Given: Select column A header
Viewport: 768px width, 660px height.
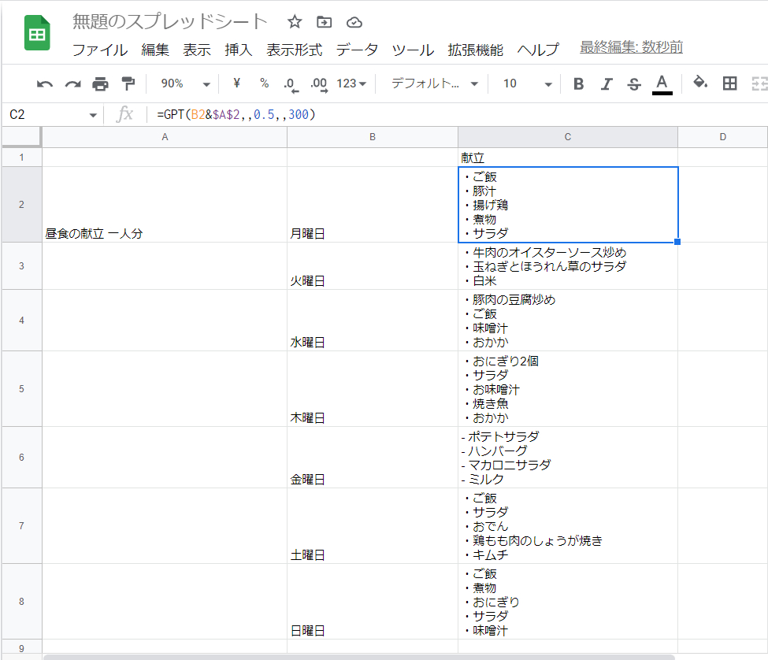Looking at the screenshot, I should point(165,137).
